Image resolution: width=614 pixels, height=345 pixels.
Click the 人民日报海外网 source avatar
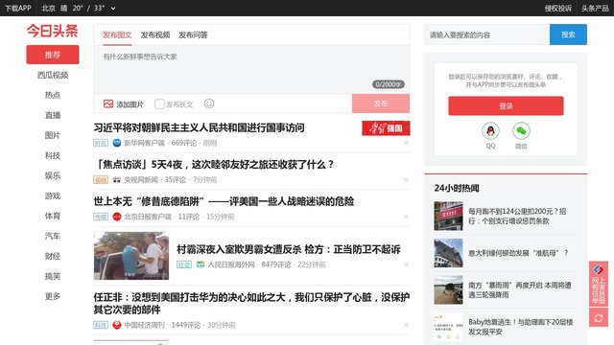[201, 264]
